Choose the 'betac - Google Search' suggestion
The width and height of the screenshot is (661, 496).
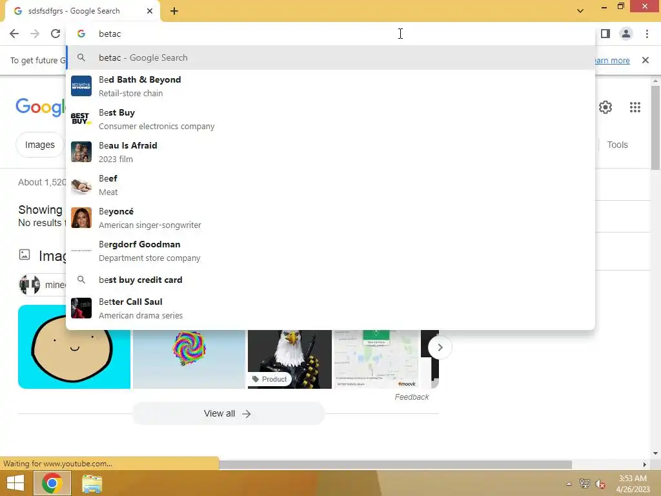pyautogui.click(x=330, y=57)
